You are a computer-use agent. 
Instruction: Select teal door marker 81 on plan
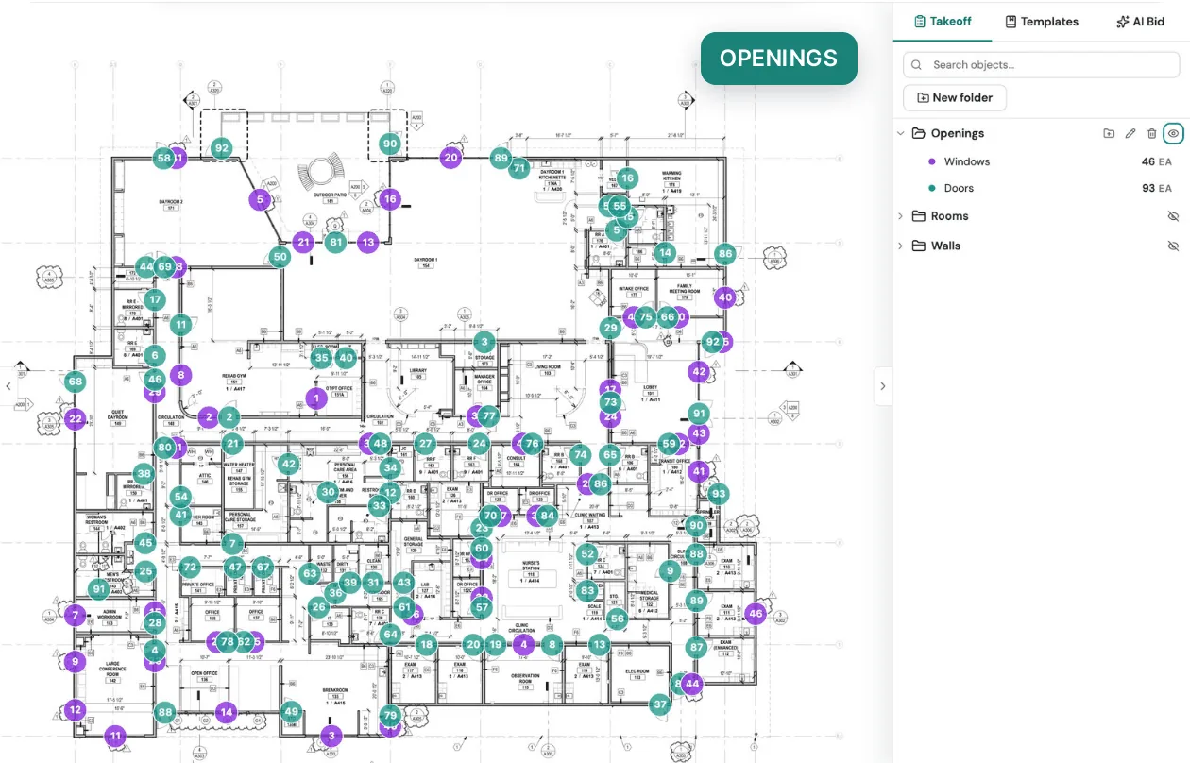tap(335, 243)
